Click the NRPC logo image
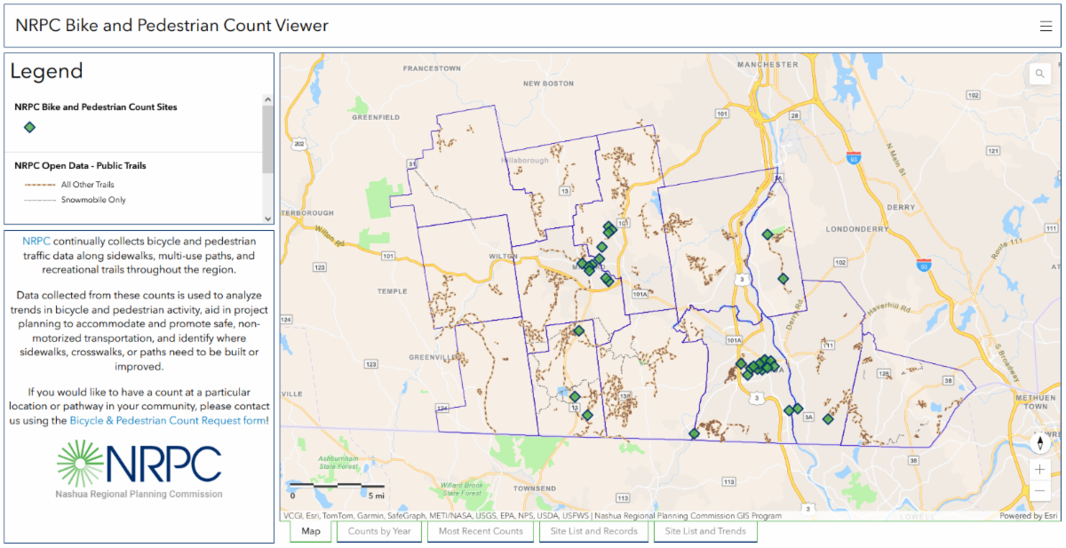 click(x=139, y=468)
